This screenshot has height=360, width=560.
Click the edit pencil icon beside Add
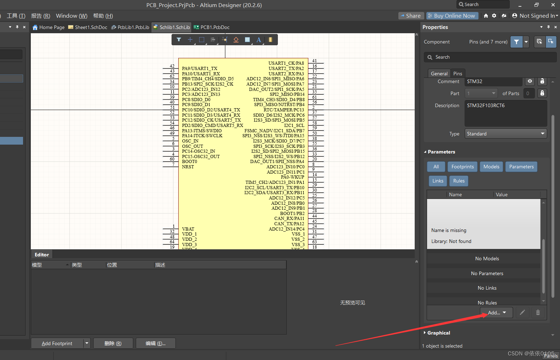522,312
